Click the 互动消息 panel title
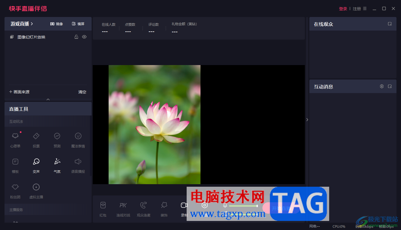 click(324, 87)
